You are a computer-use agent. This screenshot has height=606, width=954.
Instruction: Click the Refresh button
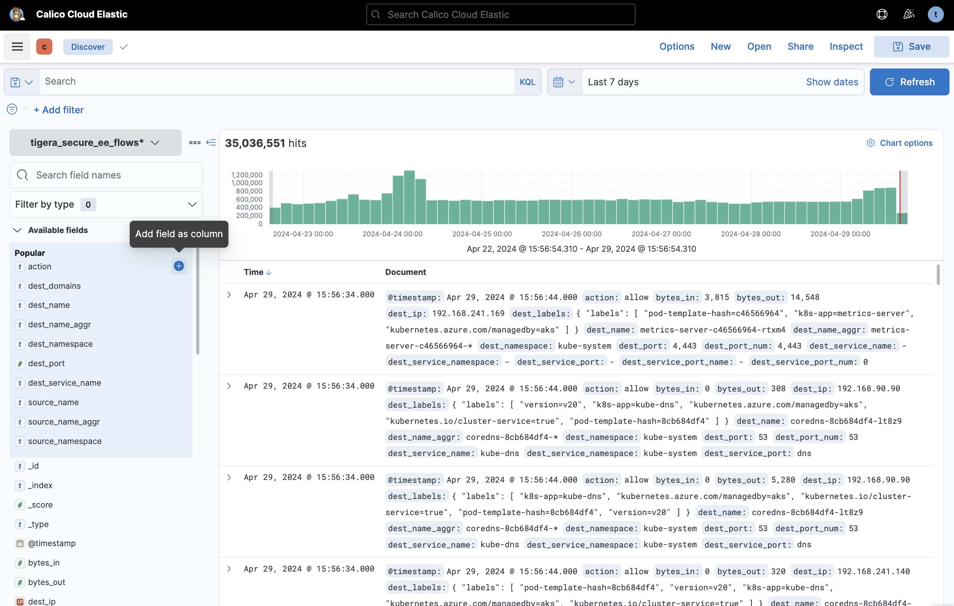(910, 82)
